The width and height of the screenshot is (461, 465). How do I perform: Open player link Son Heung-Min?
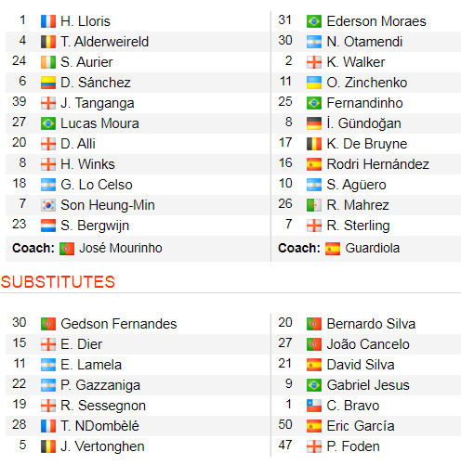click(108, 205)
